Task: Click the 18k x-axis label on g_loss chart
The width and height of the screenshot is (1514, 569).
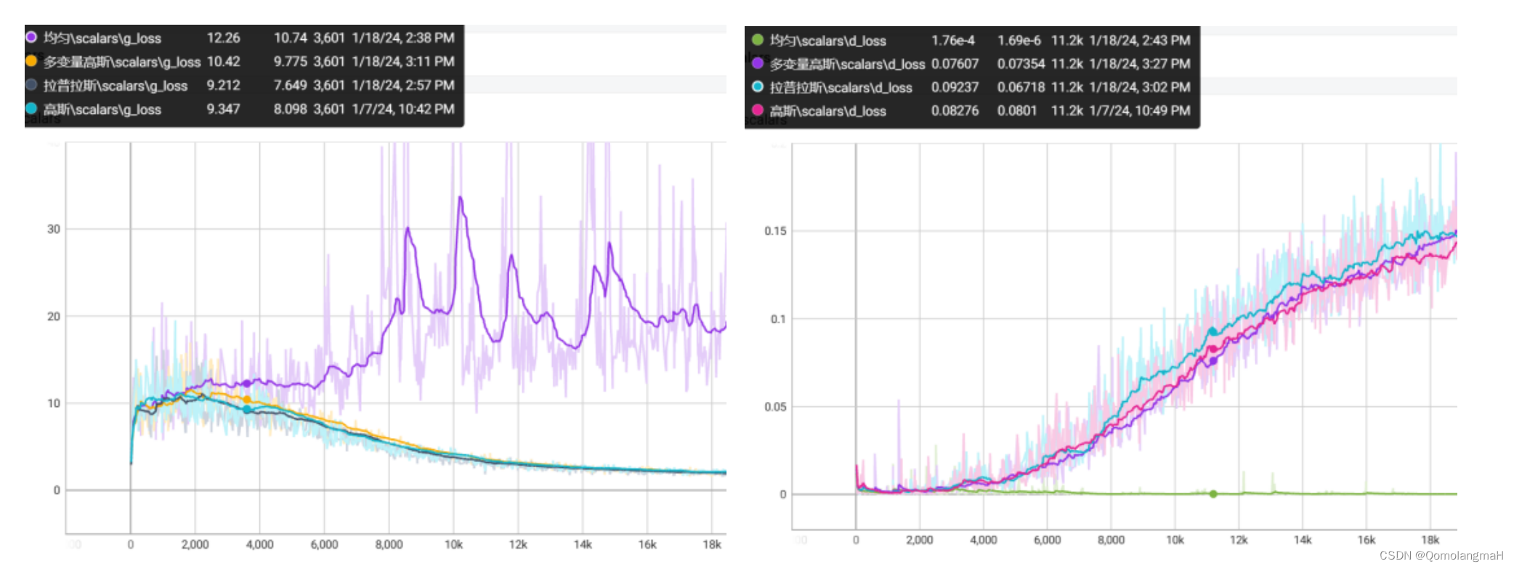Action: tap(712, 544)
